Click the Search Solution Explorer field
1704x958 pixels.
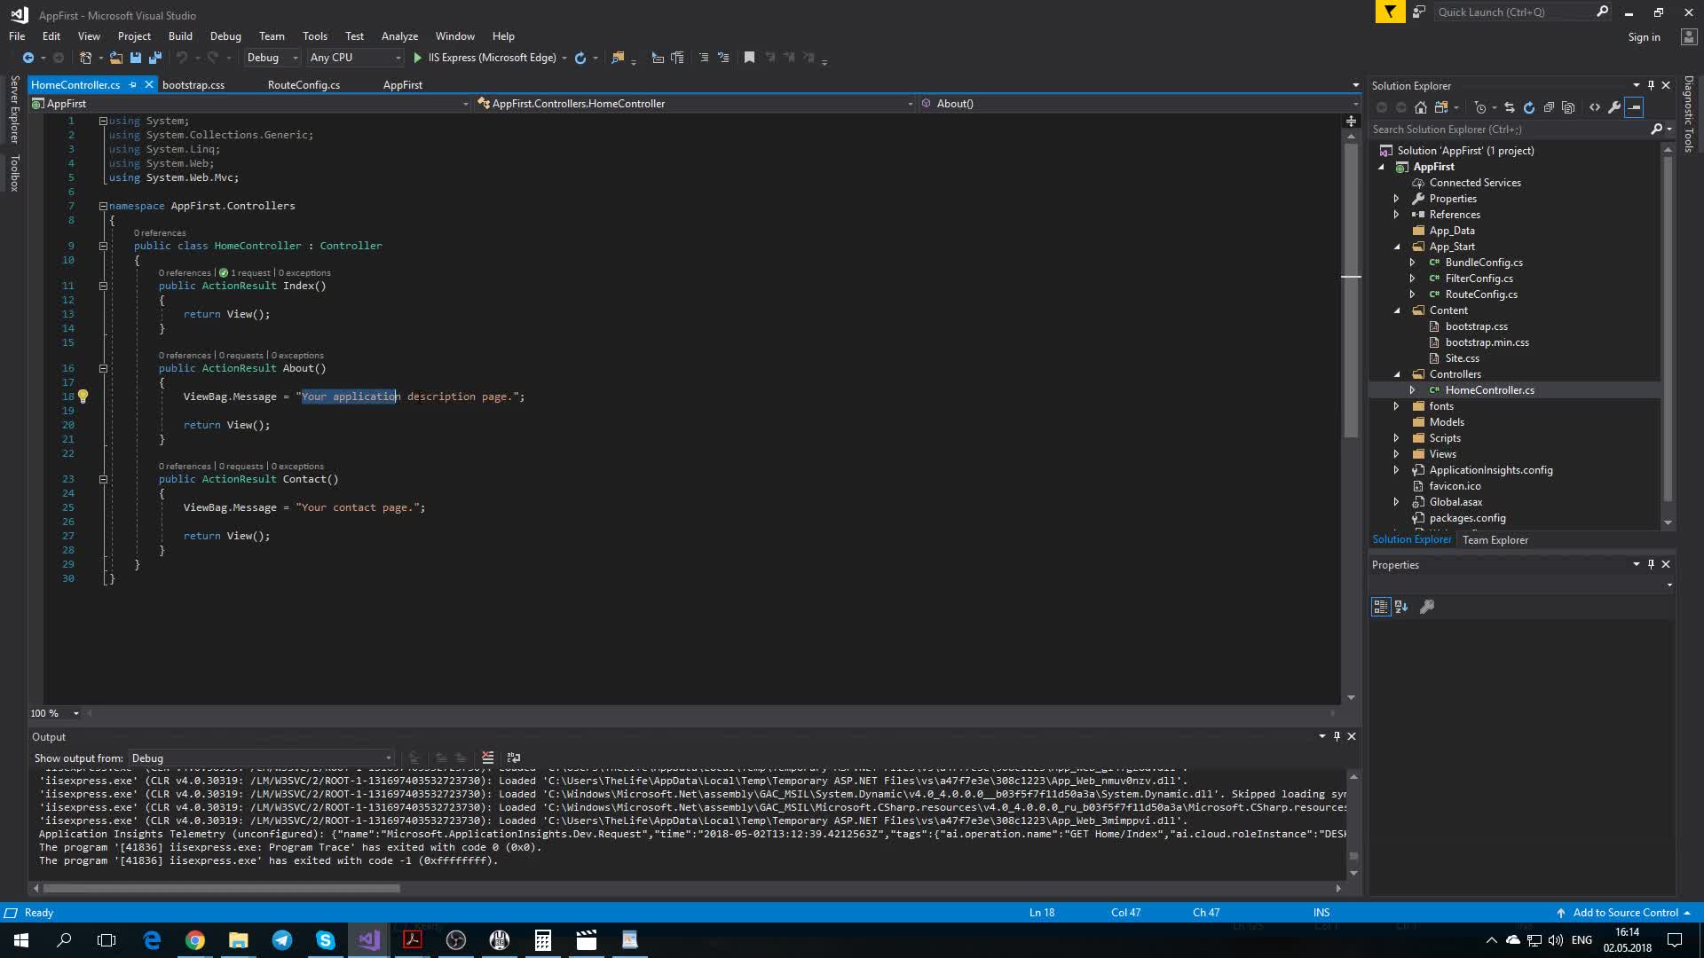pyautogui.click(x=1509, y=130)
